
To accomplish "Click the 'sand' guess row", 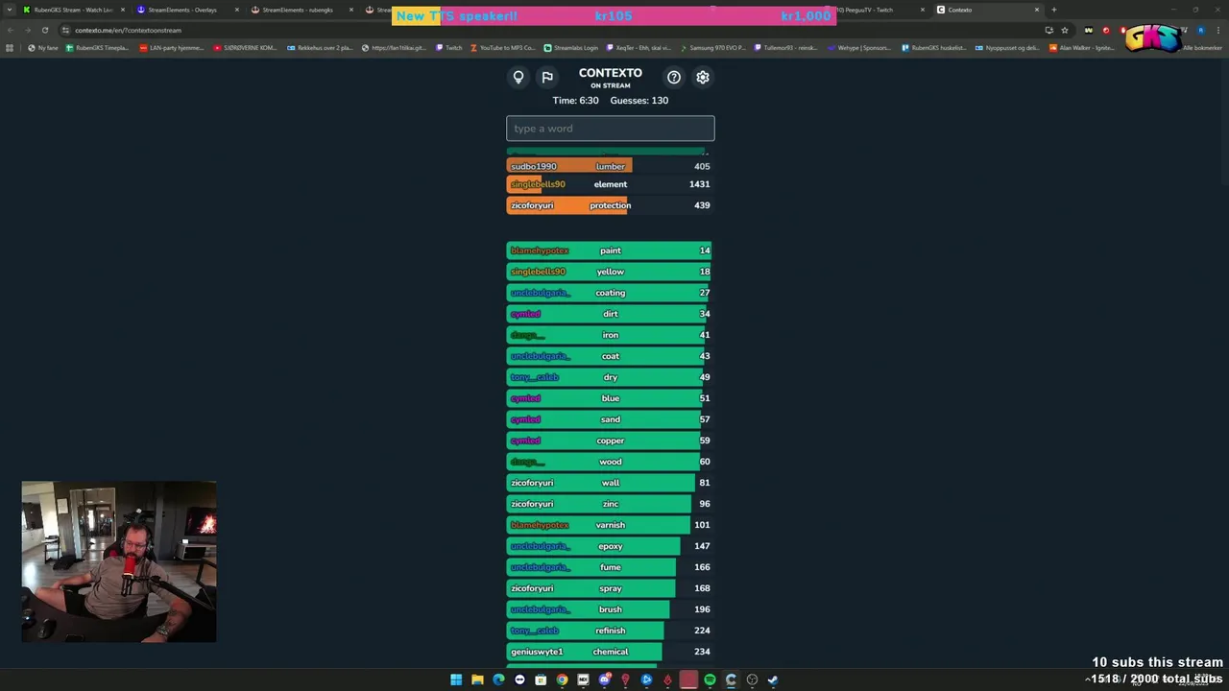I will (x=611, y=419).
